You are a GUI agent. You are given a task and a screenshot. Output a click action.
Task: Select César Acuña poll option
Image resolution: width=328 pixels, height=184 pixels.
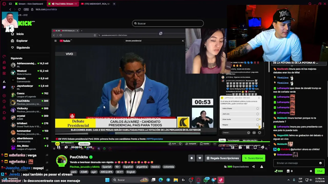[240, 119]
